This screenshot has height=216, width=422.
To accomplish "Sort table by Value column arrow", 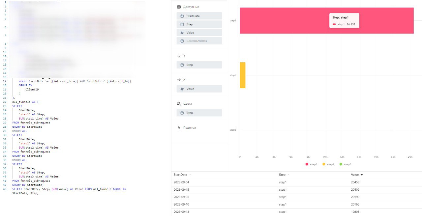I will point(362,175).
